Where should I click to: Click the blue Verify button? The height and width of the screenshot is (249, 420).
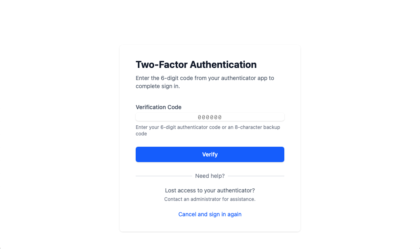(210, 154)
